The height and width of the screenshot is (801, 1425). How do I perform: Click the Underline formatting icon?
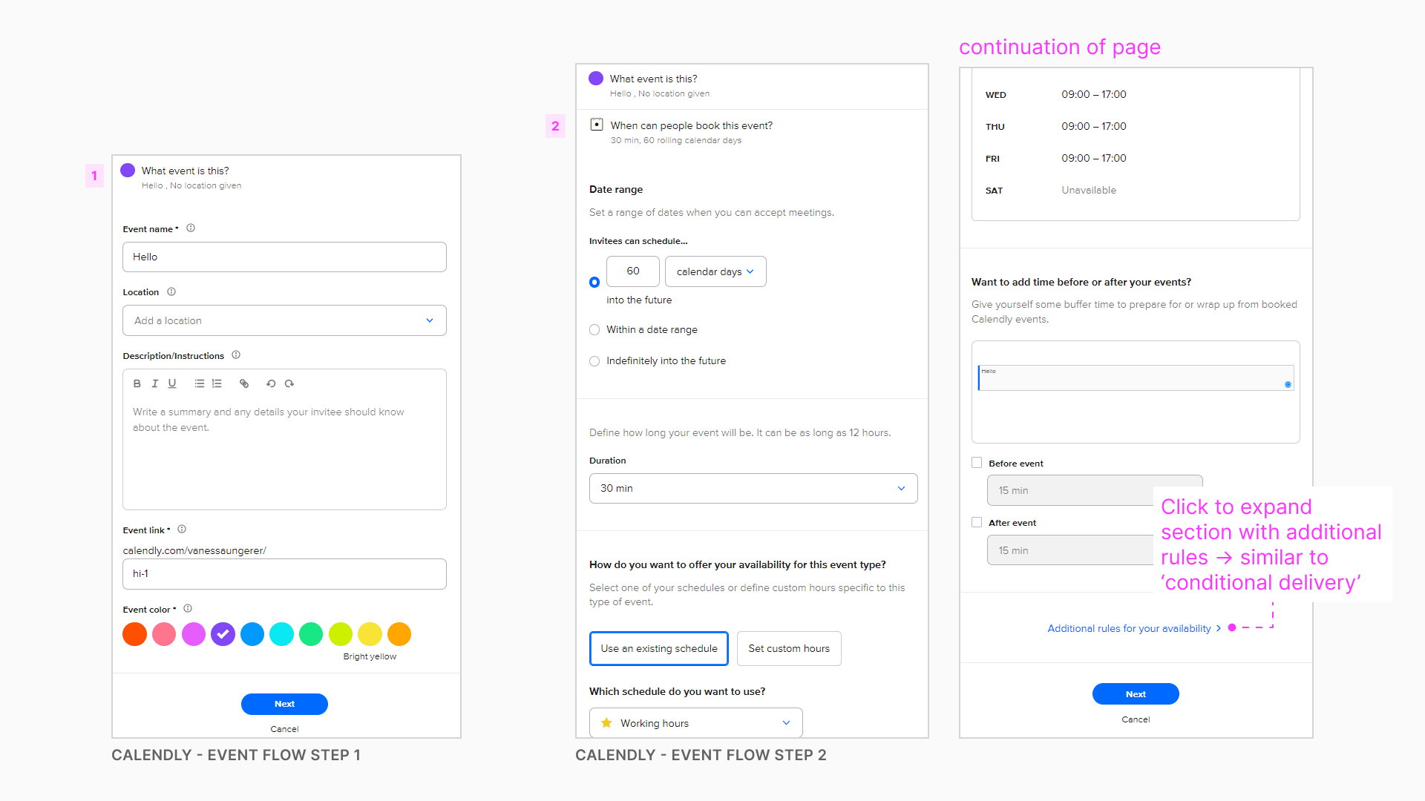172,383
